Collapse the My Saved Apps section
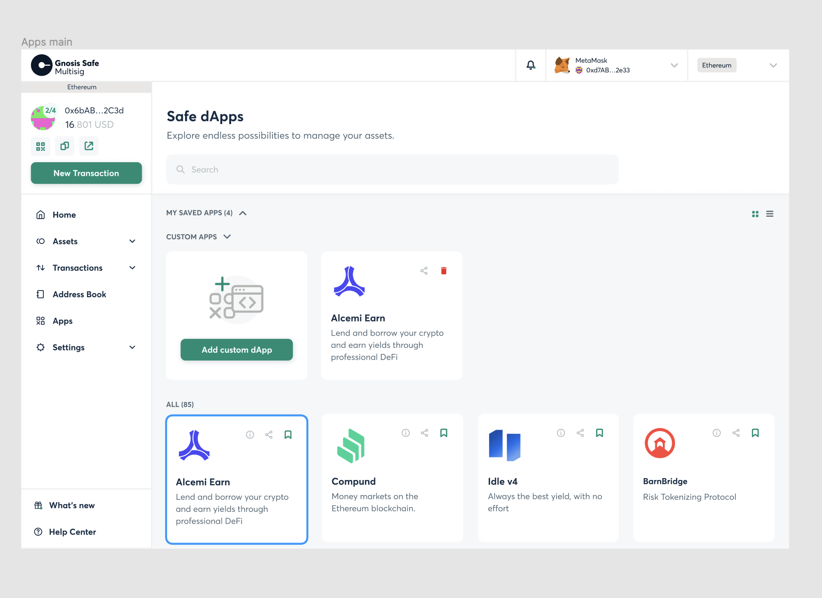Image resolution: width=822 pixels, height=598 pixels. click(243, 213)
